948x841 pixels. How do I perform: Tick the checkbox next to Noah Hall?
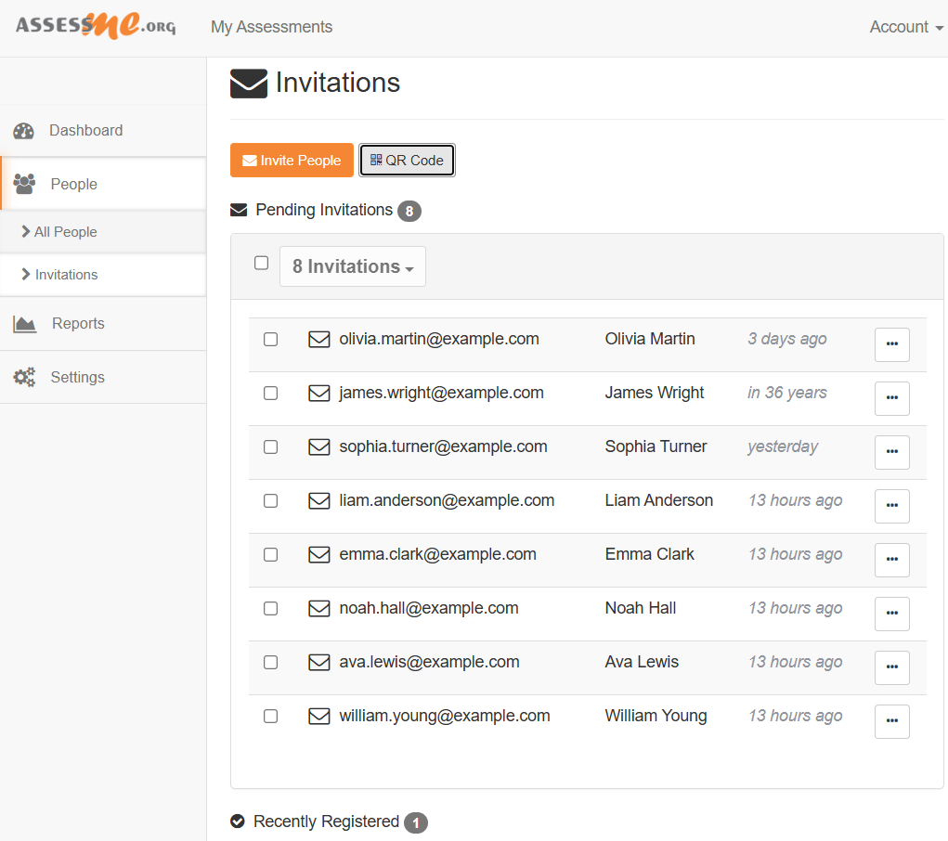tap(270, 608)
